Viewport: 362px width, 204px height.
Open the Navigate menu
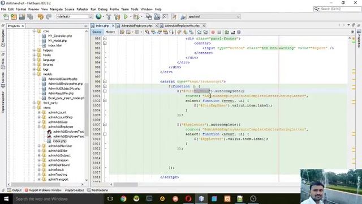(56, 9)
